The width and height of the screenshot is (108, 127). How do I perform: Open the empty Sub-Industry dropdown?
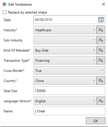click(65, 40)
